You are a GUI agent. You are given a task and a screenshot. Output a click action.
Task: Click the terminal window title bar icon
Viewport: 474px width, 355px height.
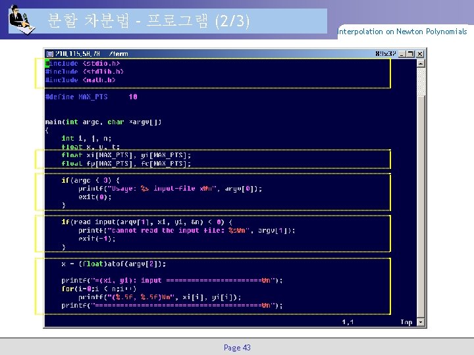tap(50, 54)
